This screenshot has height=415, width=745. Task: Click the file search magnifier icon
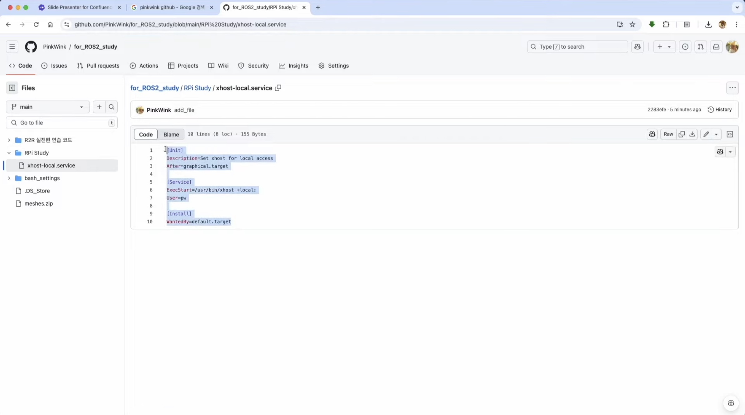pos(111,107)
